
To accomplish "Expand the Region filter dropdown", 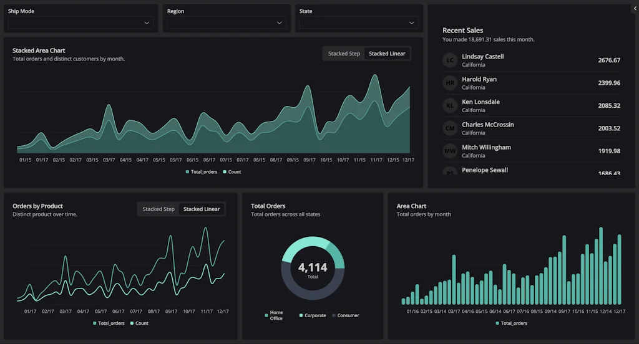I will click(x=227, y=22).
